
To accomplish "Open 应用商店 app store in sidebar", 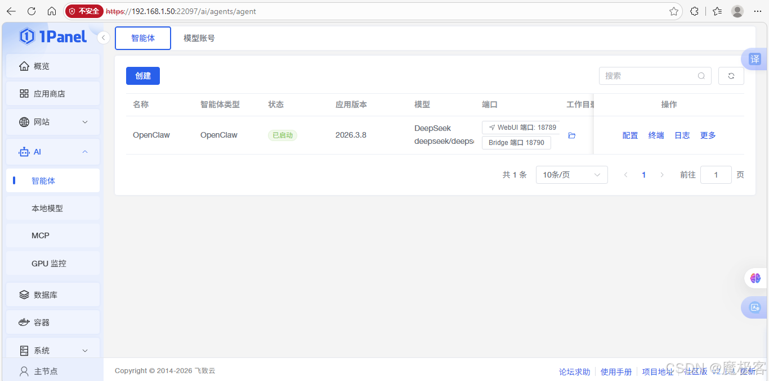I will (x=53, y=93).
